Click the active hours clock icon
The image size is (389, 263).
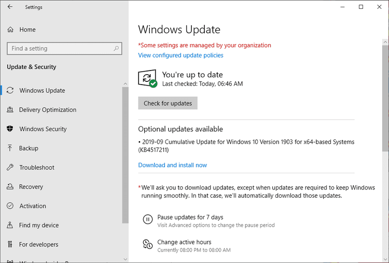coord(148,244)
